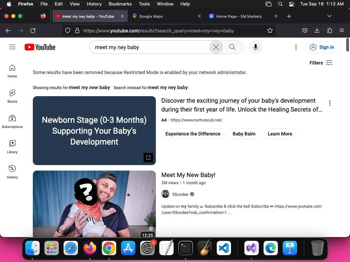
Task: Open Google Chrome from the Dock
Action: pyautogui.click(x=109, y=248)
